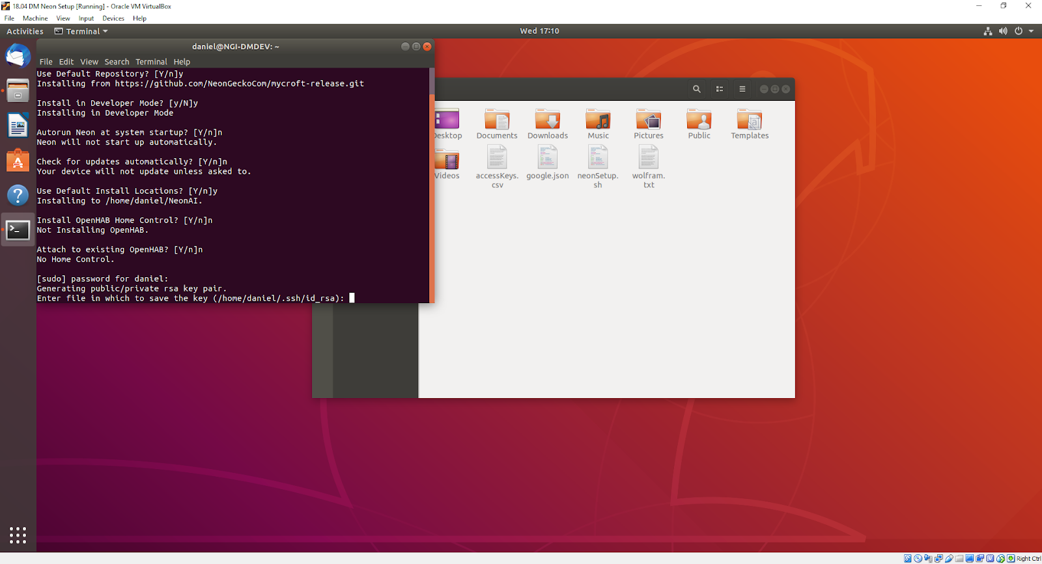Open the VirtualBox Input menu

tap(86, 18)
